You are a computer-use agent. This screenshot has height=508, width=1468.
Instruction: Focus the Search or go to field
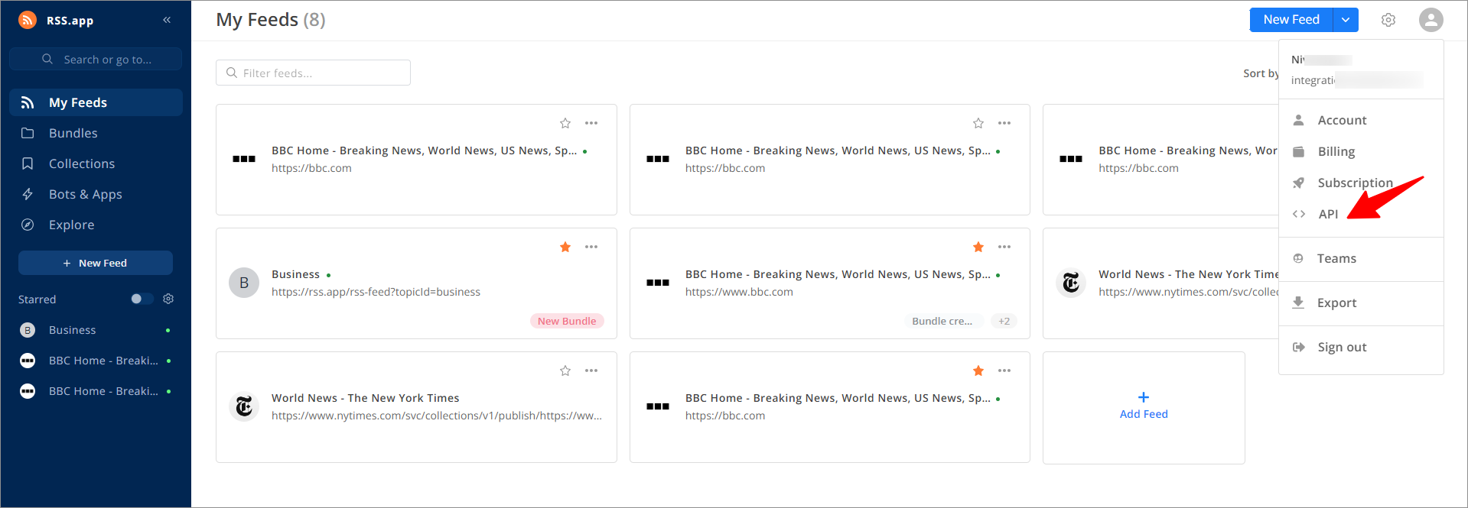[96, 59]
